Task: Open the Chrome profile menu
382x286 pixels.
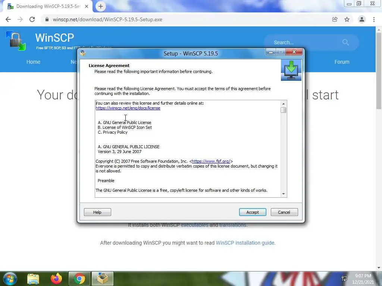Action: (x=362, y=19)
